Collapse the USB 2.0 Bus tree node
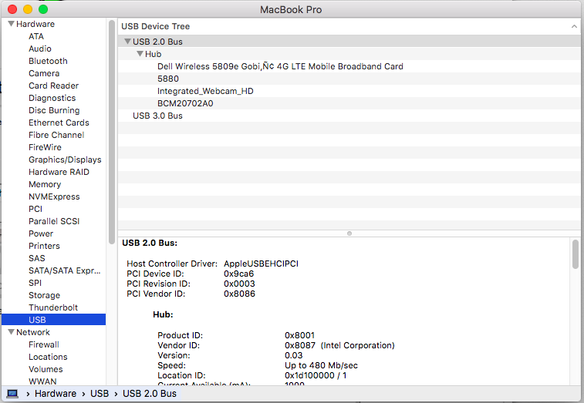 tap(127, 42)
